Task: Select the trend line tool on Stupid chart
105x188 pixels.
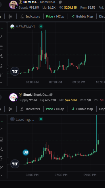Action: tap(1, 129)
